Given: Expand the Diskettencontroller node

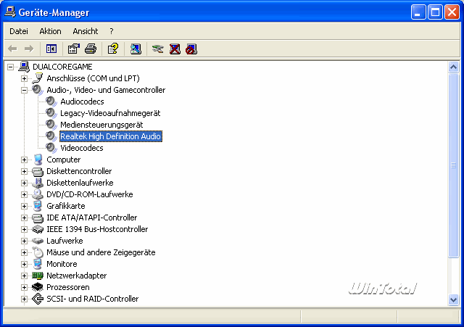Looking at the screenshot, I should click(24, 171).
